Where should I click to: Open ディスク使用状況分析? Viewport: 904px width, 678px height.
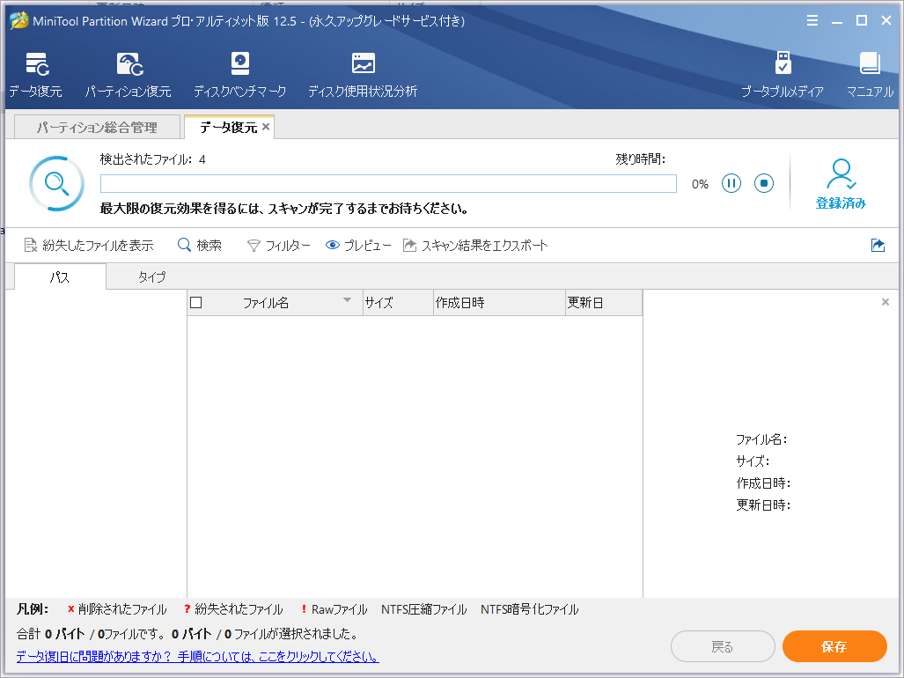360,72
